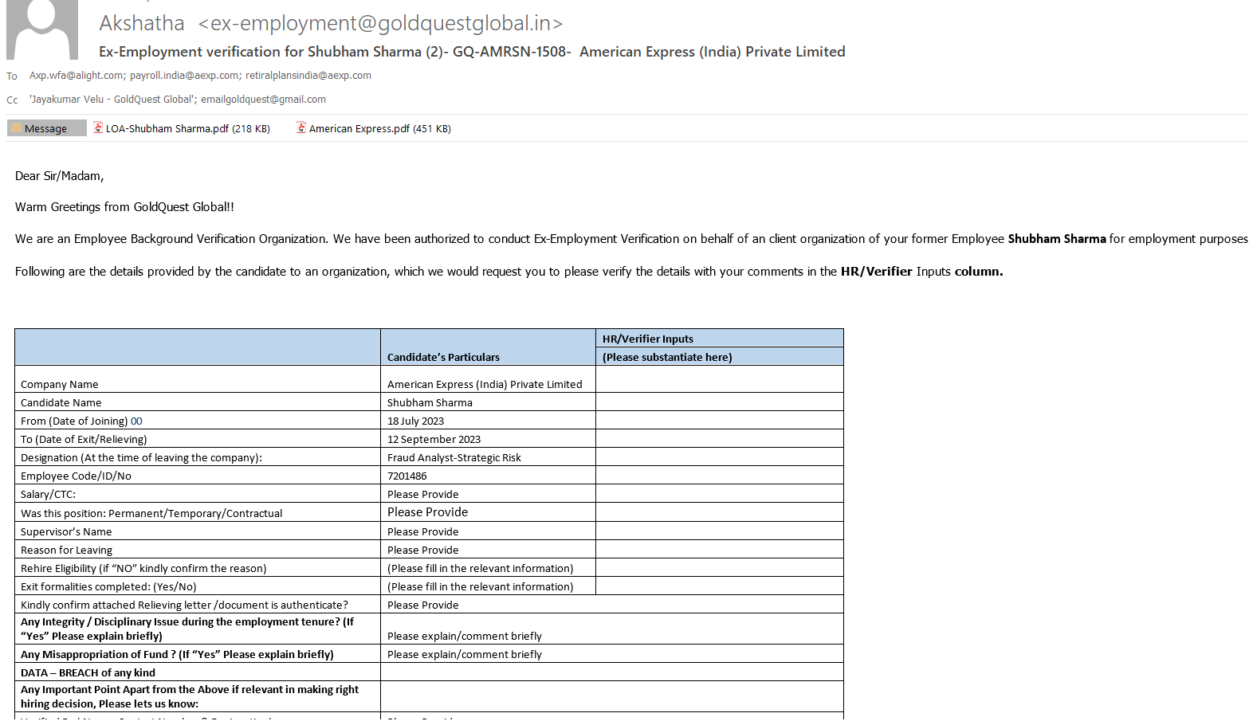The height and width of the screenshot is (721, 1249).
Task: Click the Candidate's Particulars column header
Action: (x=488, y=347)
